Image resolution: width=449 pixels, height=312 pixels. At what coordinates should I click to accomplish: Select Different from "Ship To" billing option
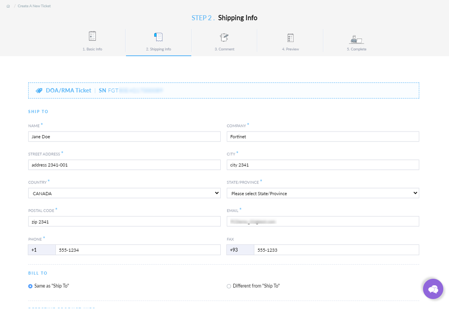pyautogui.click(x=229, y=286)
